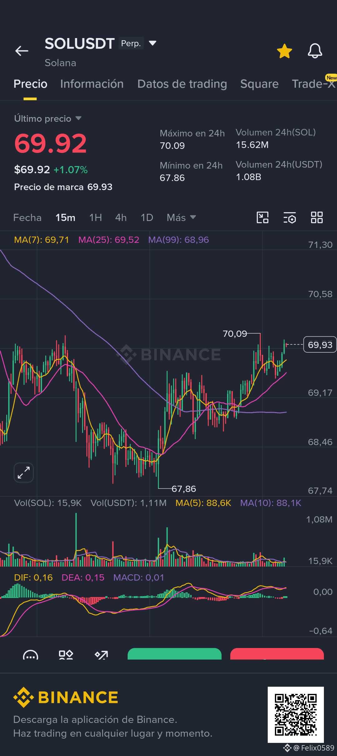Expand the Más timeframe dropdown

click(x=181, y=218)
